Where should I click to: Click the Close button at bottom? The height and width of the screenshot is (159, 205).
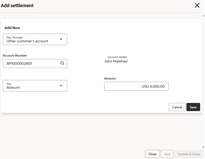[x=152, y=154]
